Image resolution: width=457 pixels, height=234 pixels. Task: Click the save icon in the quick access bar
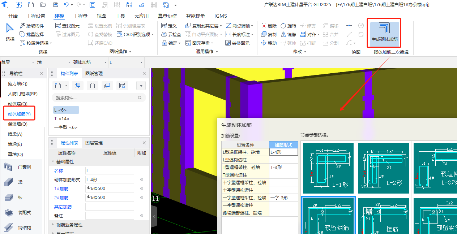[55, 5]
